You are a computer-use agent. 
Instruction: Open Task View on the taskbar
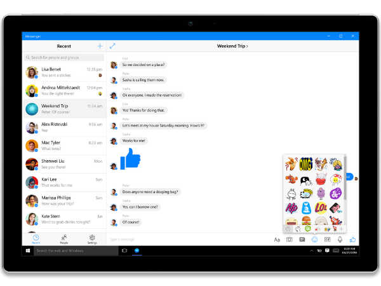tap(124, 250)
